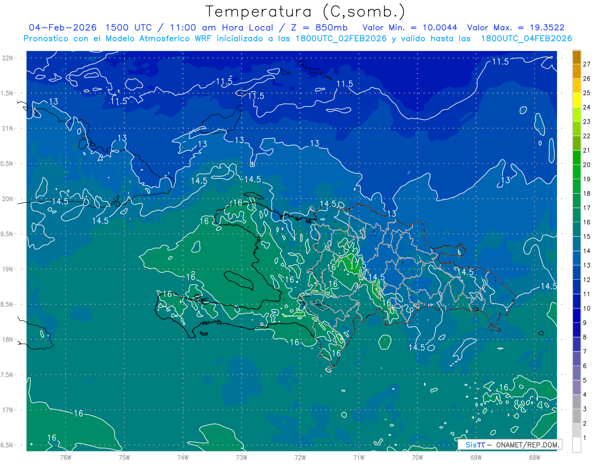Click the color scale label '25'

tap(586, 93)
